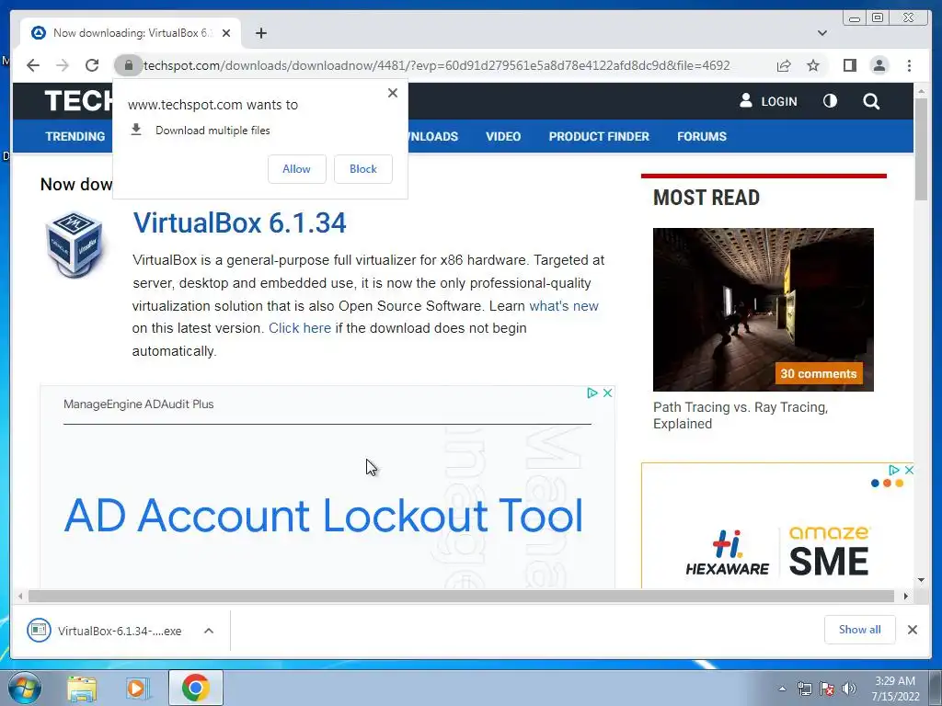
Task: Open the VirtualBox-6.1.34 exe download item
Action: (105, 631)
